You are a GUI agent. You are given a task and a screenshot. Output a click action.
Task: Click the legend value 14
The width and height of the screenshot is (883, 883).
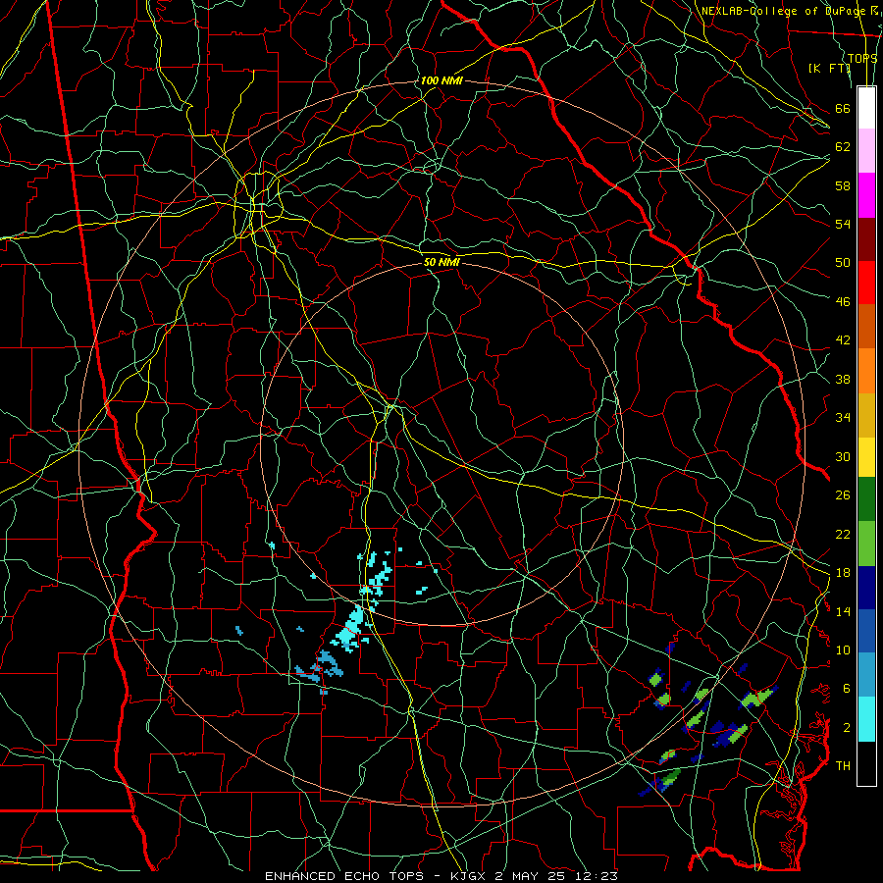tap(843, 611)
